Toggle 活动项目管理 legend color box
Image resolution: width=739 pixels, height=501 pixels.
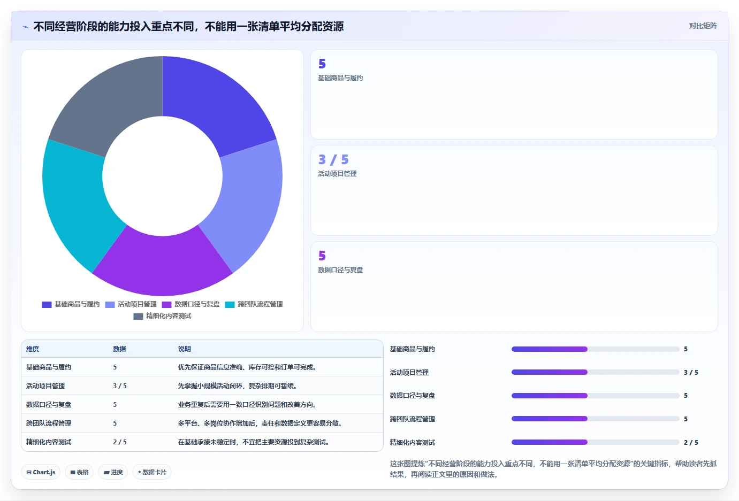click(x=110, y=304)
